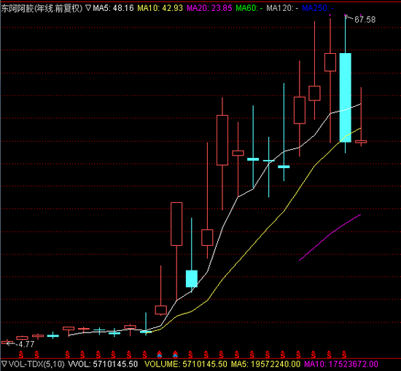The height and width of the screenshot is (371, 401).
Task: Click the VVOL: 5710145.50 value
Action: pos(103,364)
